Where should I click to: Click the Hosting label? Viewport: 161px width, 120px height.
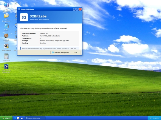pos(25,43)
